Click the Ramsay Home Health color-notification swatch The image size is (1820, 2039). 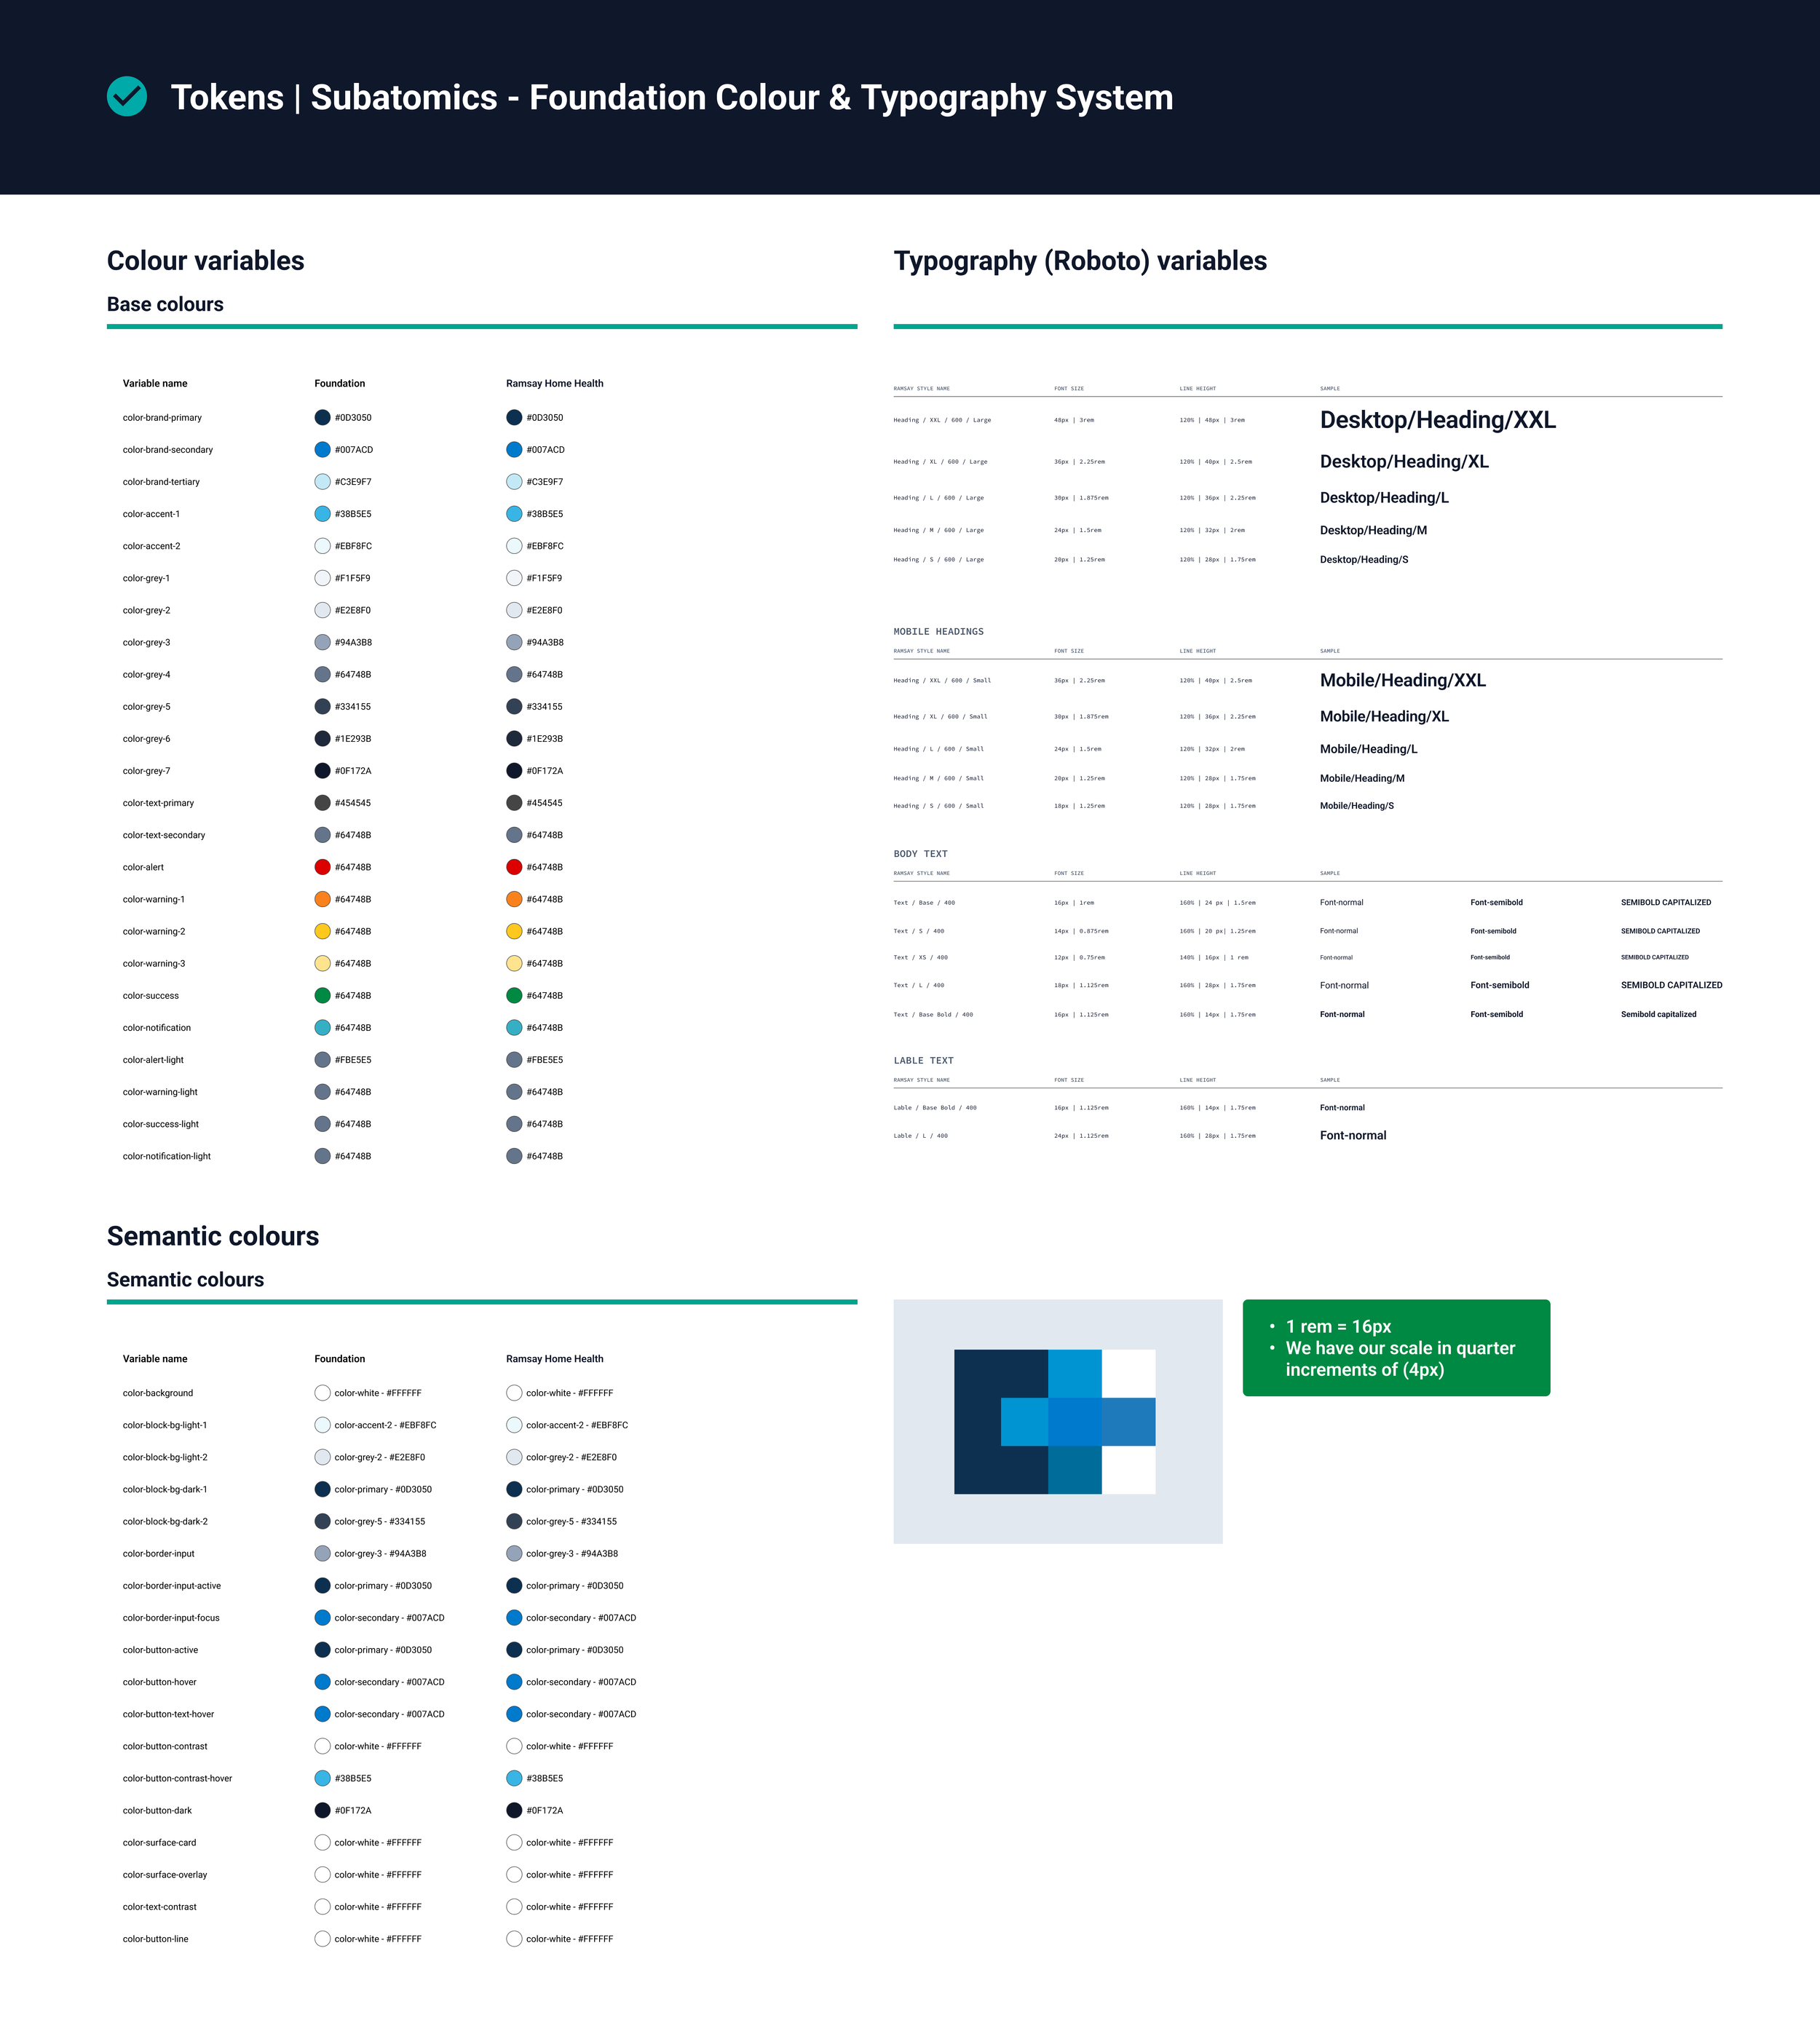(514, 1027)
